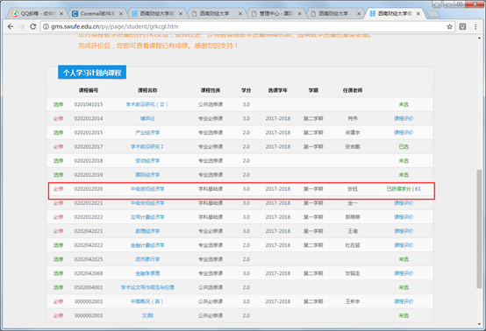Click the scrollbar down arrow
The width and height of the screenshot is (486, 331).
tap(479, 324)
